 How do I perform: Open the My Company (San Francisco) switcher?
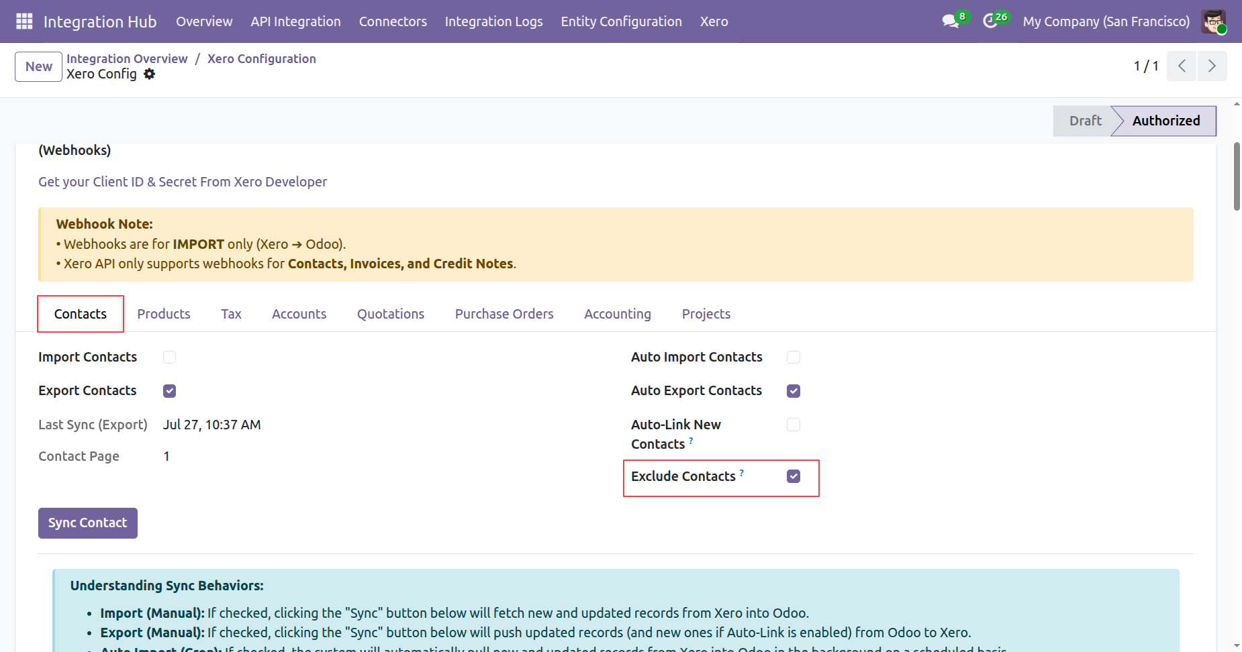click(x=1106, y=21)
